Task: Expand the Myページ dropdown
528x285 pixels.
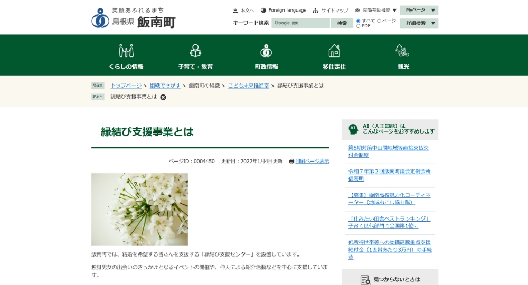Action: pyautogui.click(x=419, y=10)
